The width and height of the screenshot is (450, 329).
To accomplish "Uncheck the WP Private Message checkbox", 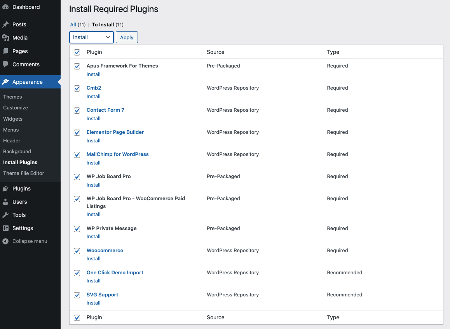I will tap(77, 229).
